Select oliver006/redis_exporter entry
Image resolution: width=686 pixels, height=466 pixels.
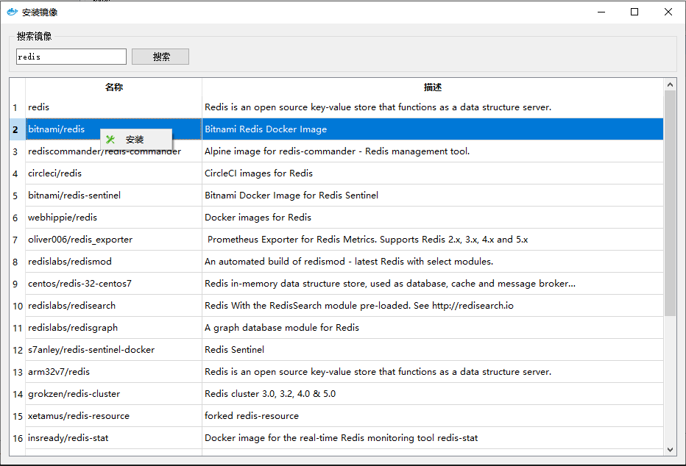pyautogui.click(x=114, y=240)
